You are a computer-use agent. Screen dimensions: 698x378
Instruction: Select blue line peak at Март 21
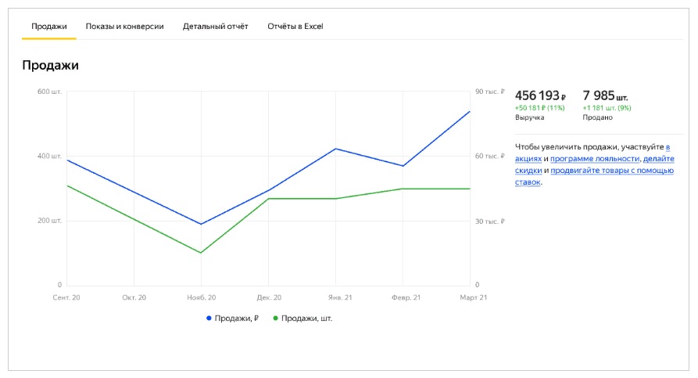coord(470,111)
